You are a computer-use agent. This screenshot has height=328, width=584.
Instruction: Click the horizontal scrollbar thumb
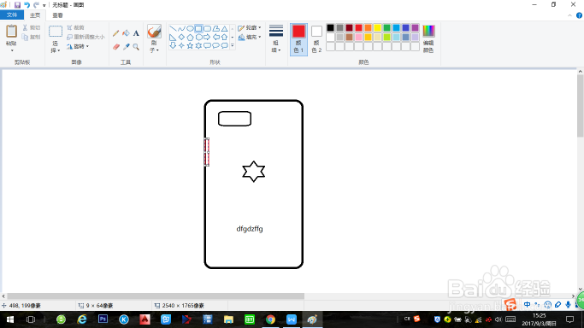(x=156, y=296)
